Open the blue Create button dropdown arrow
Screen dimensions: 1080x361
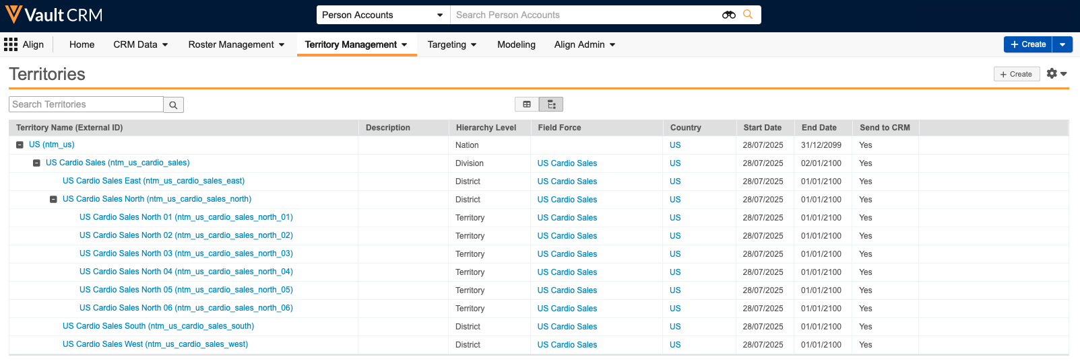1062,44
